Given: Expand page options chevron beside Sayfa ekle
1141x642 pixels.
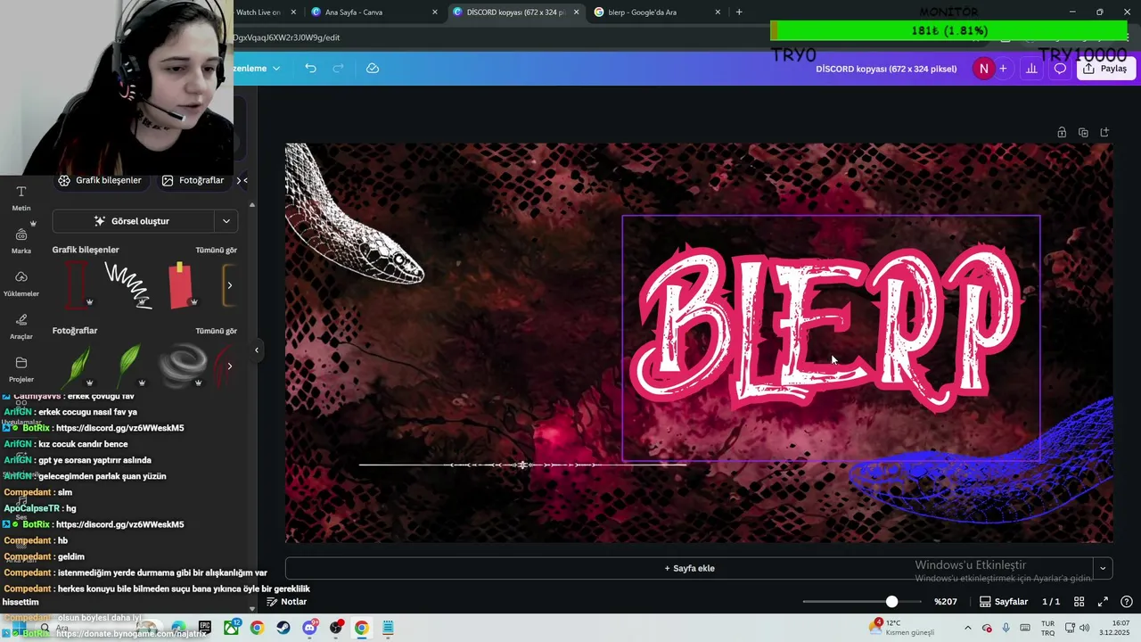Looking at the screenshot, I should (x=1103, y=568).
